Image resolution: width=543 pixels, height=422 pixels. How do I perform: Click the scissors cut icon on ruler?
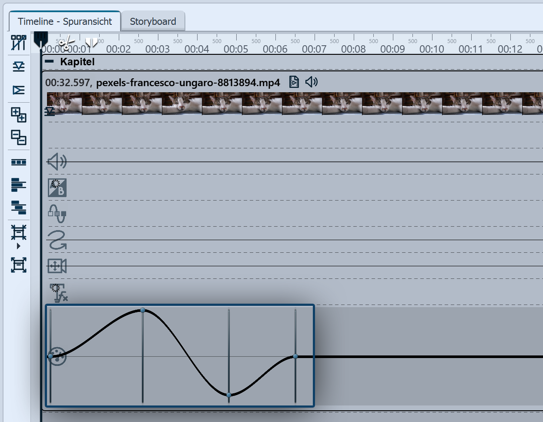(x=66, y=43)
